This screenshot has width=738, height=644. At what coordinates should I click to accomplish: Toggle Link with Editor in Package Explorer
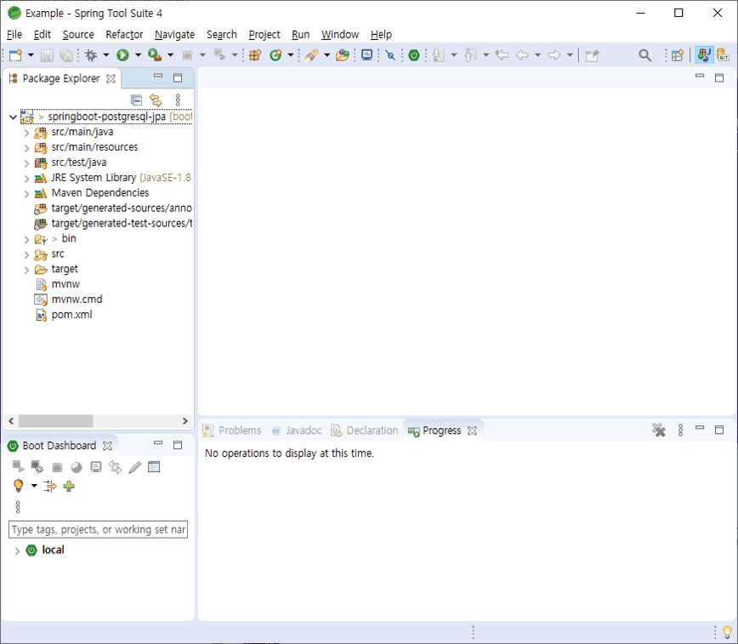point(156,100)
